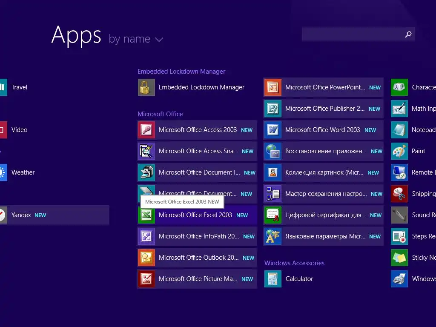Image resolution: width=436 pixels, height=327 pixels.
Task: Open Коллекция картинок clip organizer icon
Action: [x=273, y=172]
